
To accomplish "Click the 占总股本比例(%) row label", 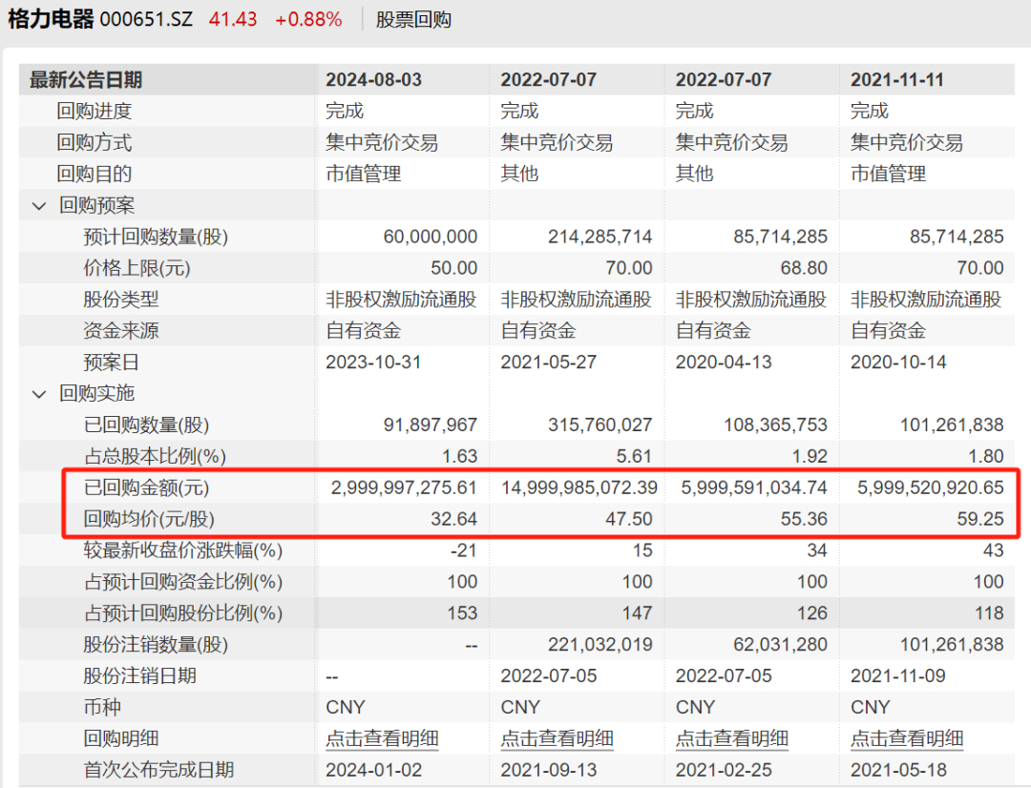I will (x=155, y=457).
